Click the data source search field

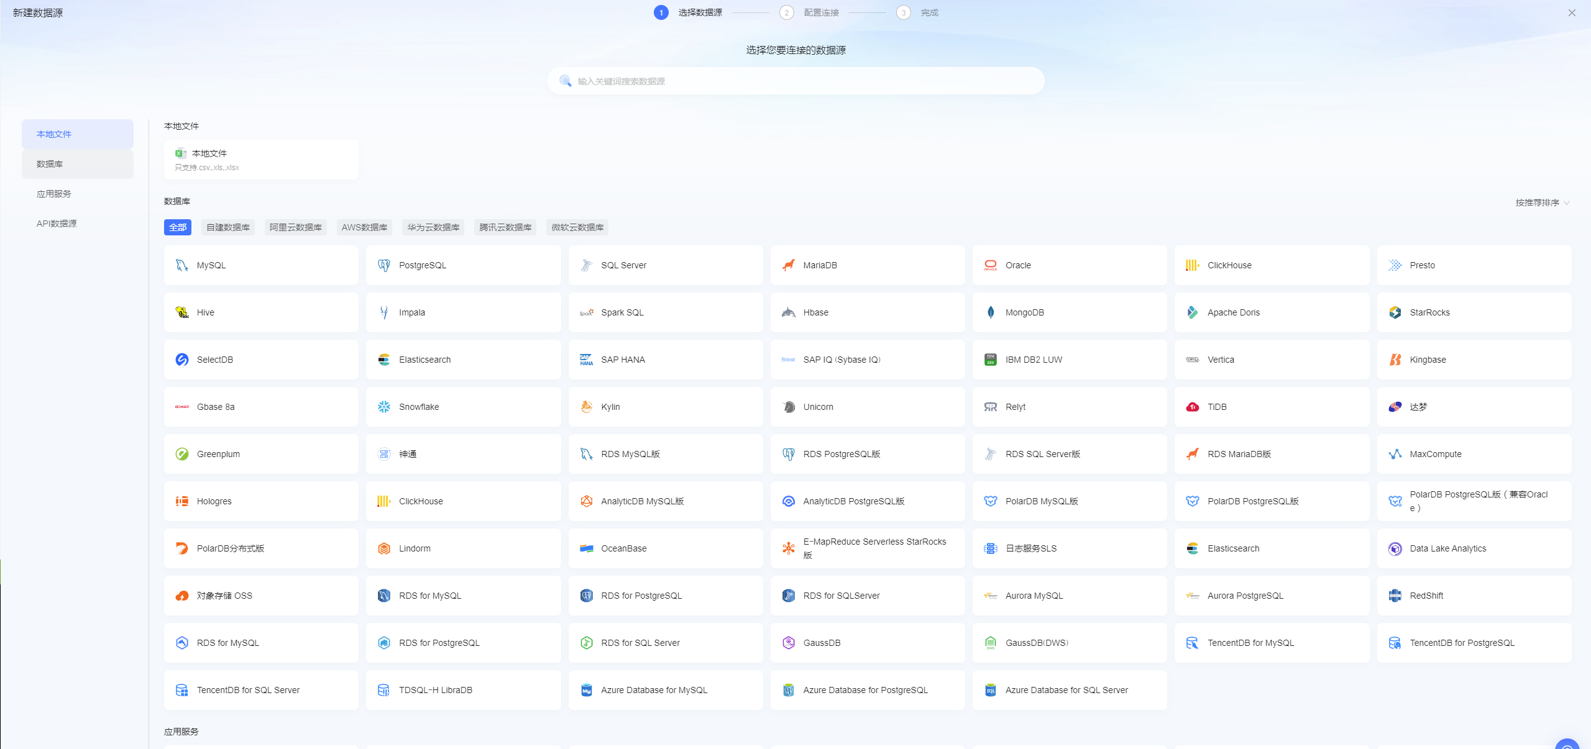pyautogui.click(x=795, y=81)
